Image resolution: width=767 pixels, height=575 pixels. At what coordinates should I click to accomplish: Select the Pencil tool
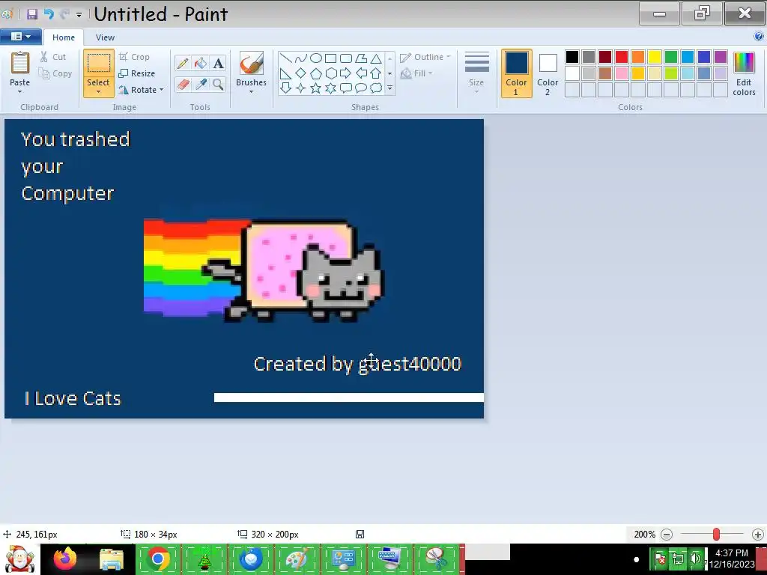(183, 63)
